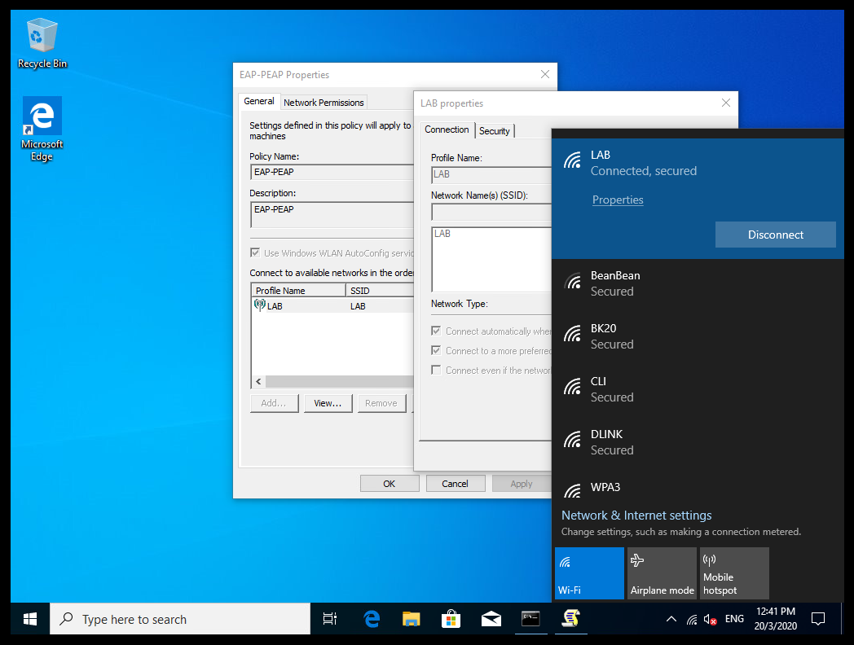This screenshot has height=645, width=854.
Task: Click the Description text box
Action: pos(332,214)
